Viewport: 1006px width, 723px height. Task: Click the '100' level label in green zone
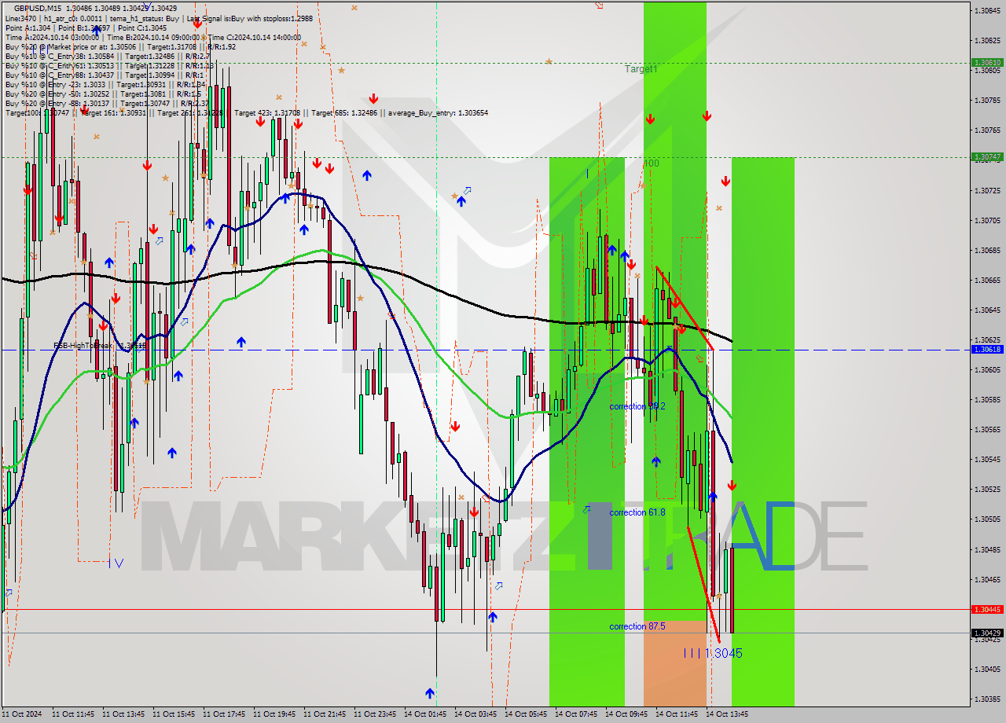(x=651, y=163)
